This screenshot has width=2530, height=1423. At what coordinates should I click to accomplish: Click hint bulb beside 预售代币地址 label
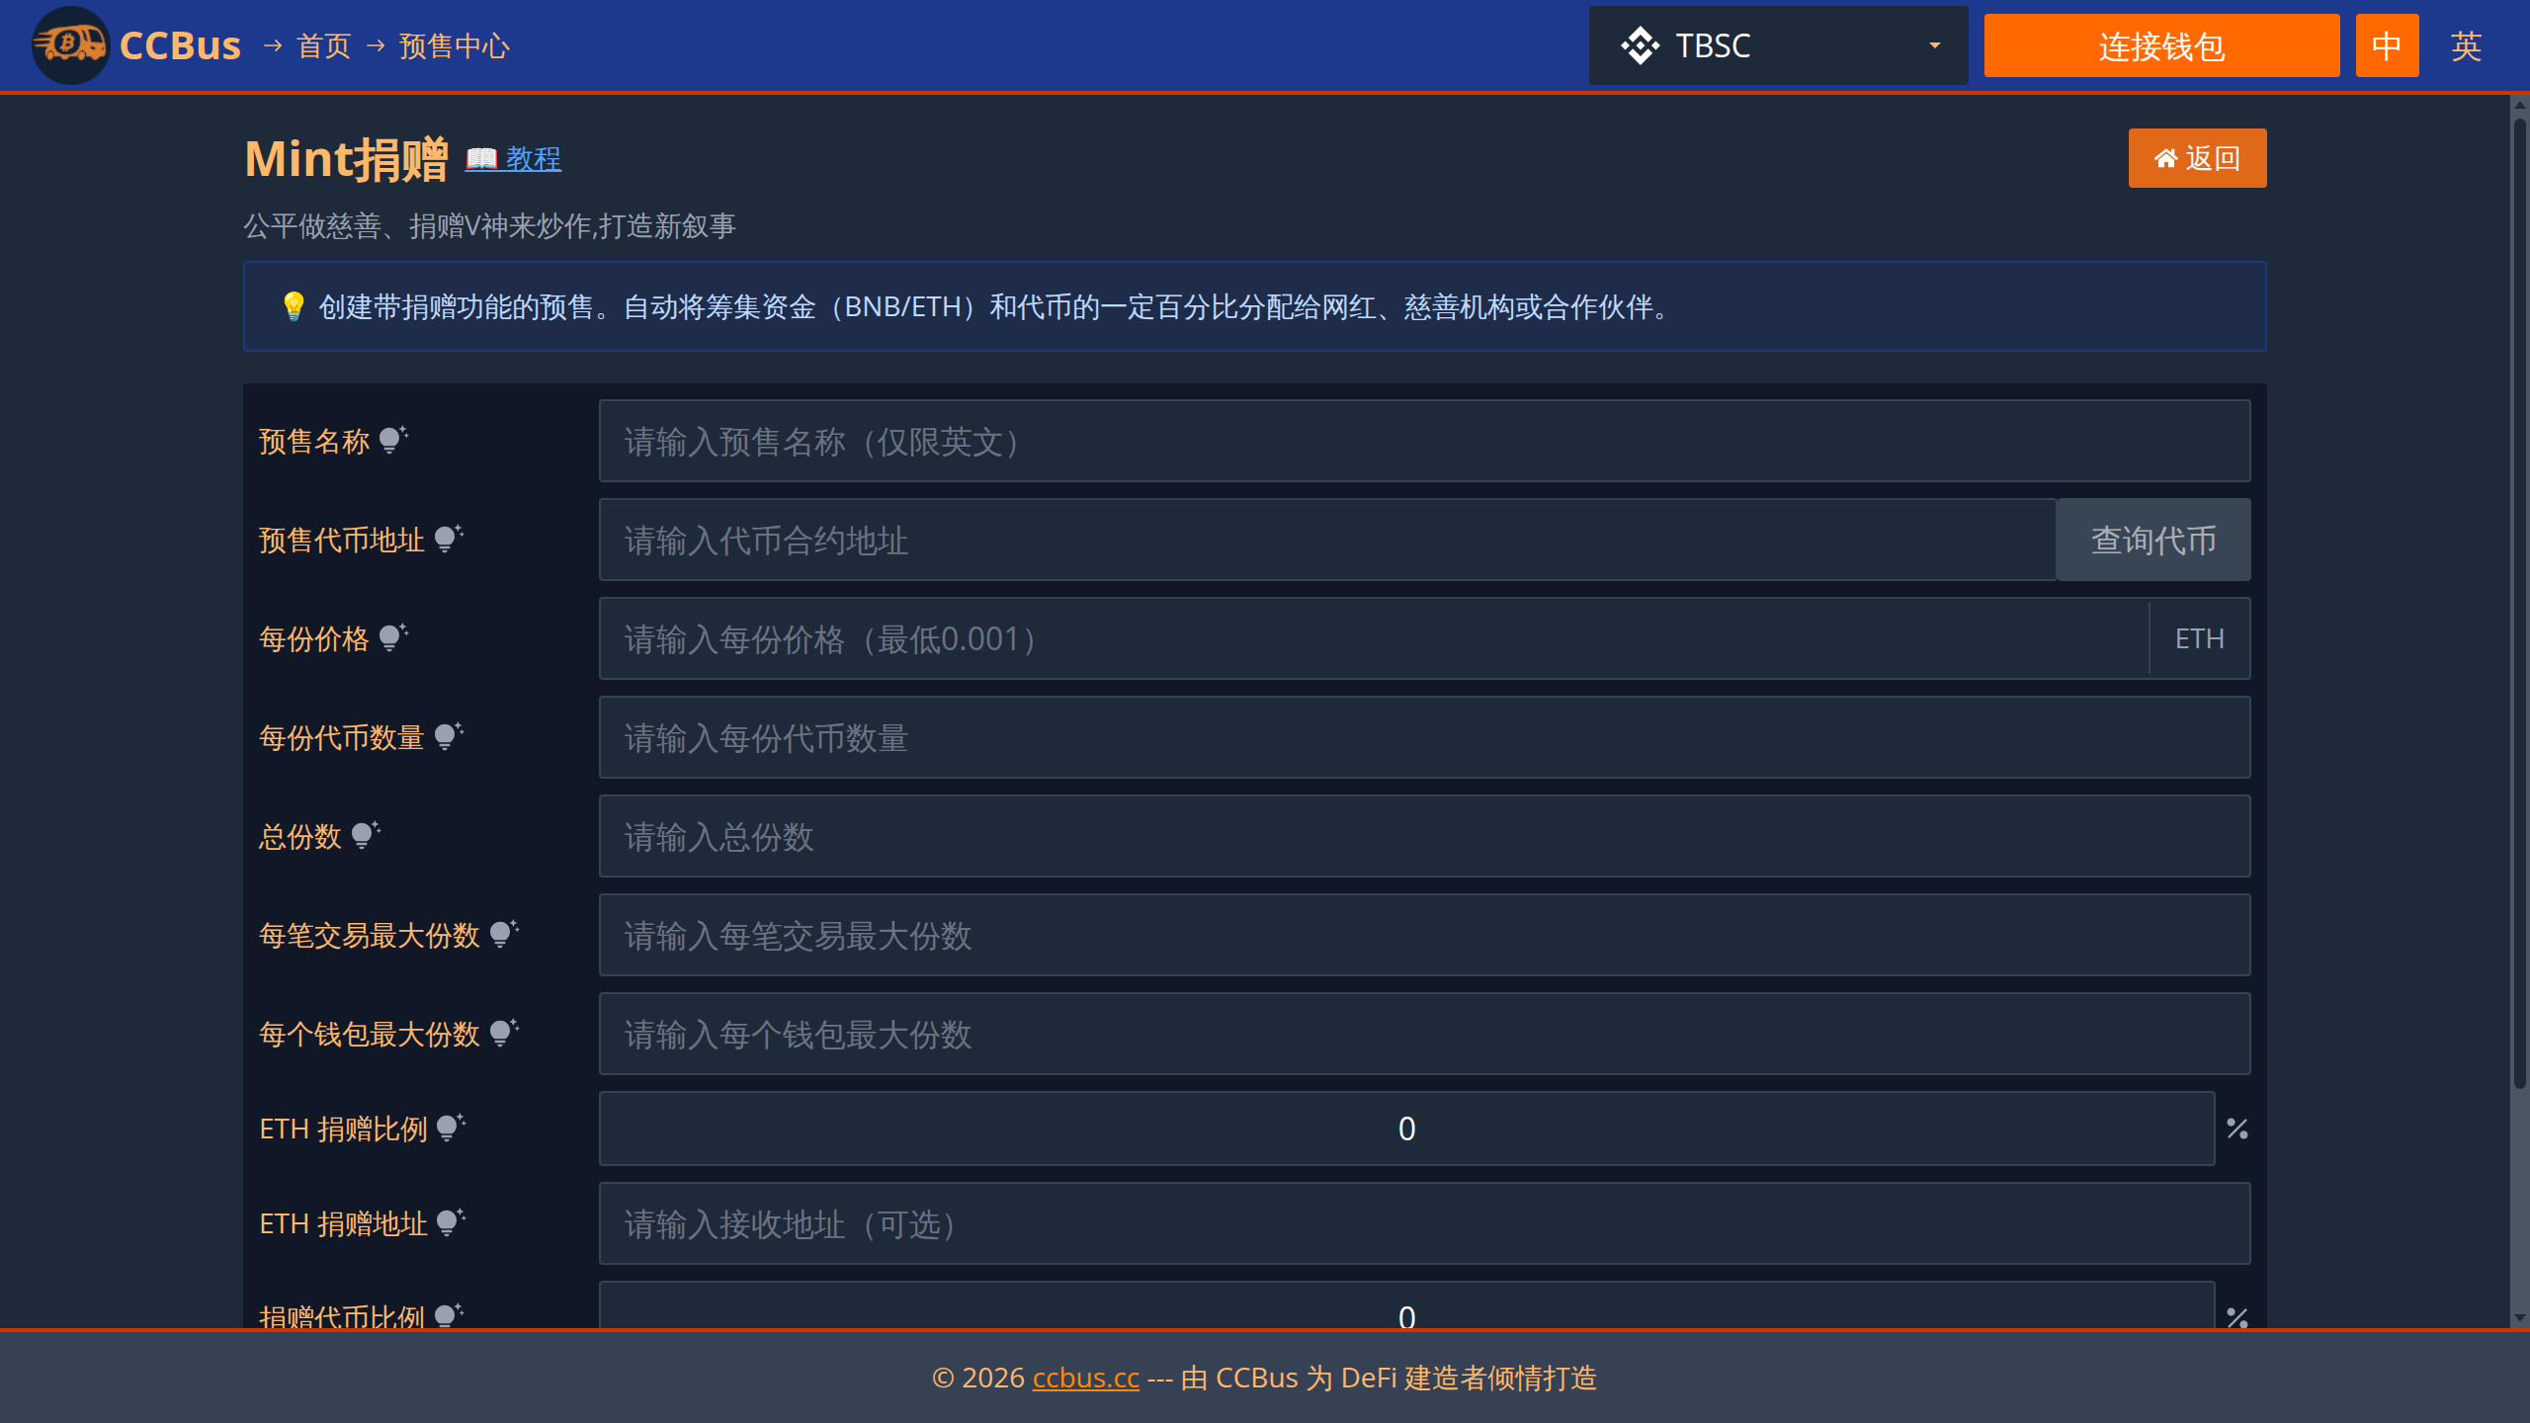[448, 539]
